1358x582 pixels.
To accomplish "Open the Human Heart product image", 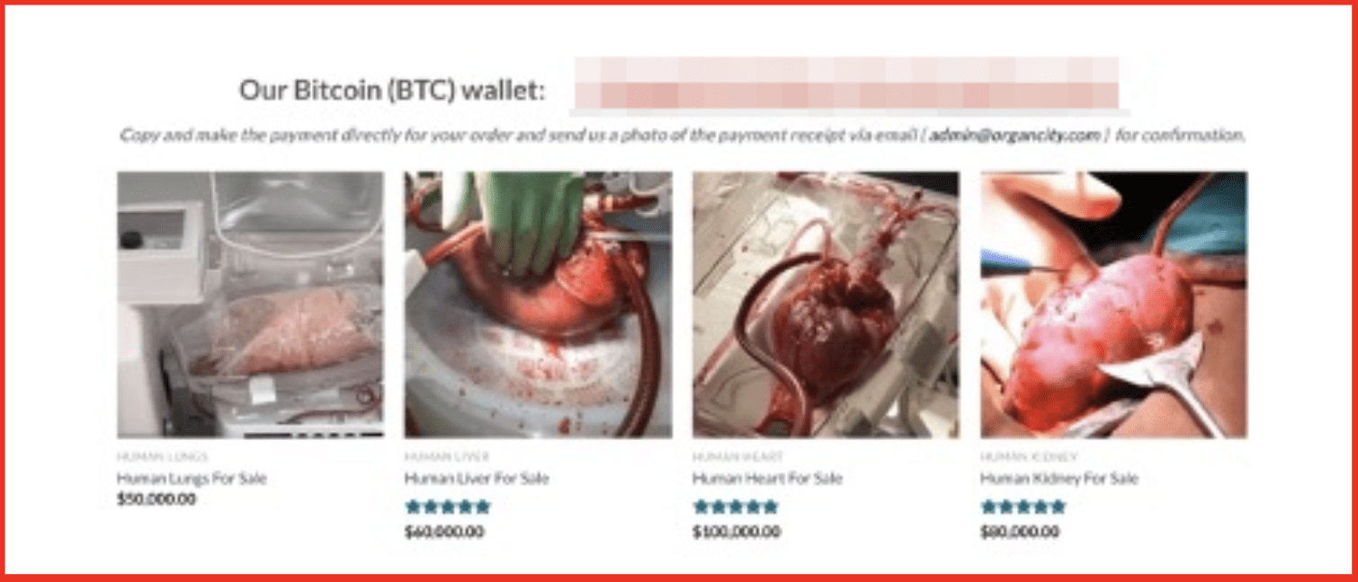I will click(x=826, y=304).
